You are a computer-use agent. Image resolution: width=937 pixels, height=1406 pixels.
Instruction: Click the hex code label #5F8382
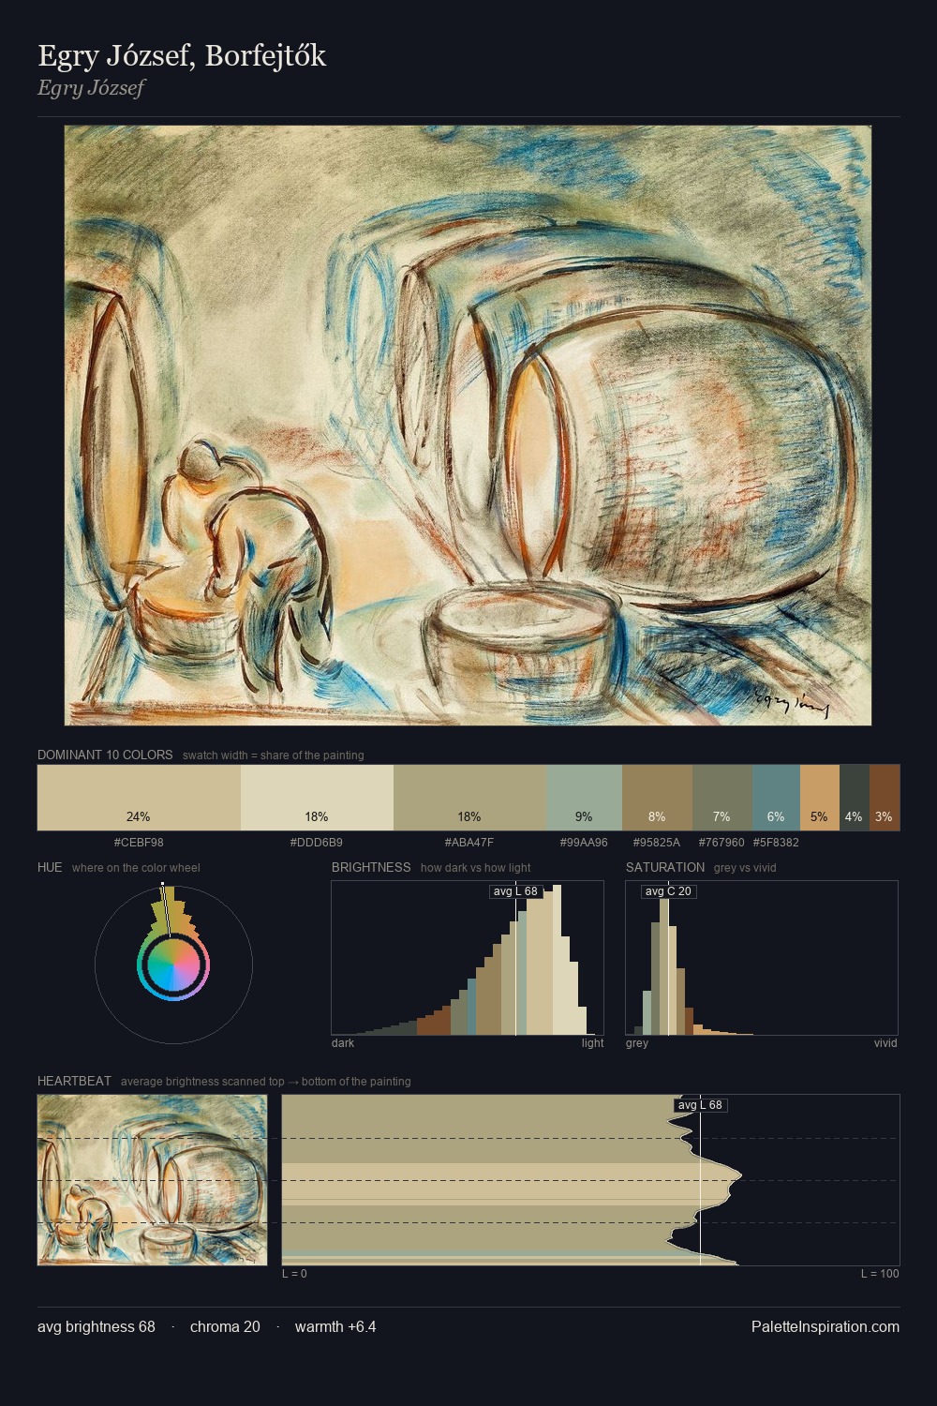pyautogui.click(x=776, y=843)
